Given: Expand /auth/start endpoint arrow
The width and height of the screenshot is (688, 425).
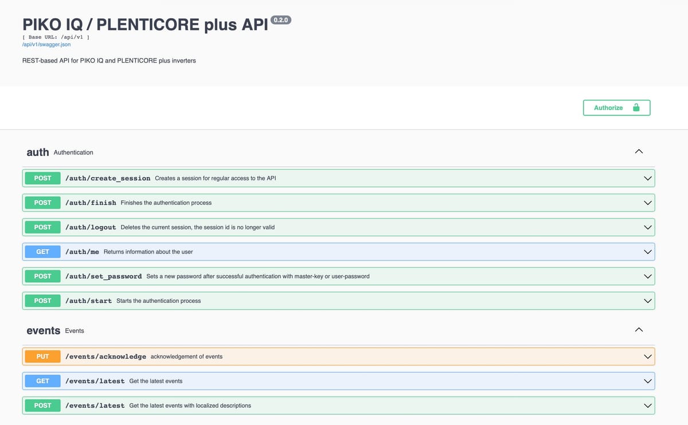Looking at the screenshot, I should tap(648, 301).
